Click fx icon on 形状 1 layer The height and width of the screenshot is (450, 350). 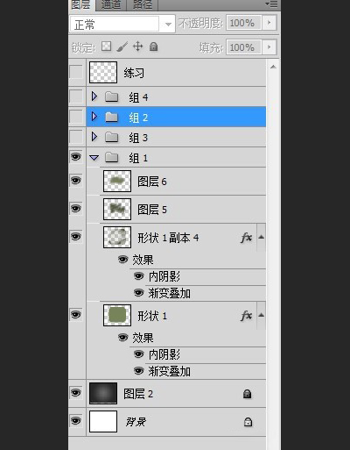pyautogui.click(x=247, y=316)
